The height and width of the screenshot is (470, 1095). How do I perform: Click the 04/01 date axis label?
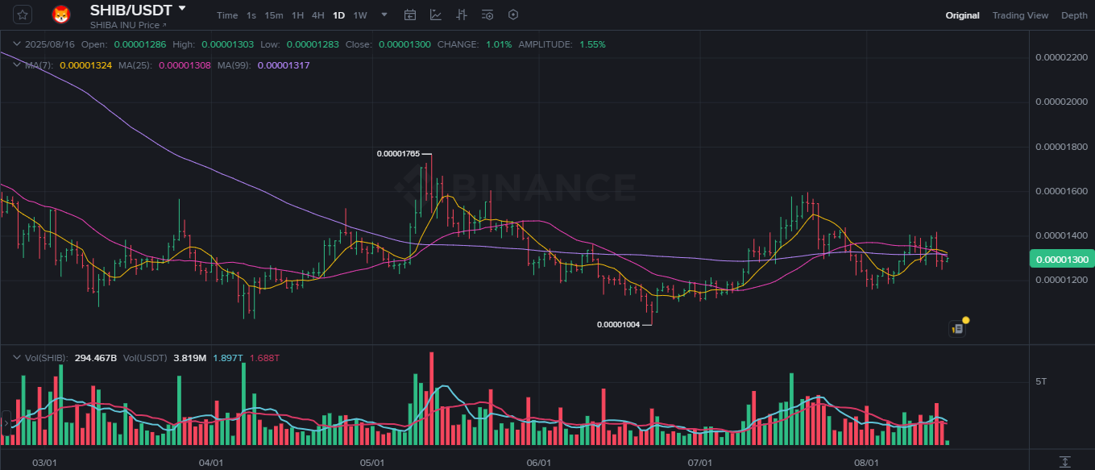click(210, 463)
